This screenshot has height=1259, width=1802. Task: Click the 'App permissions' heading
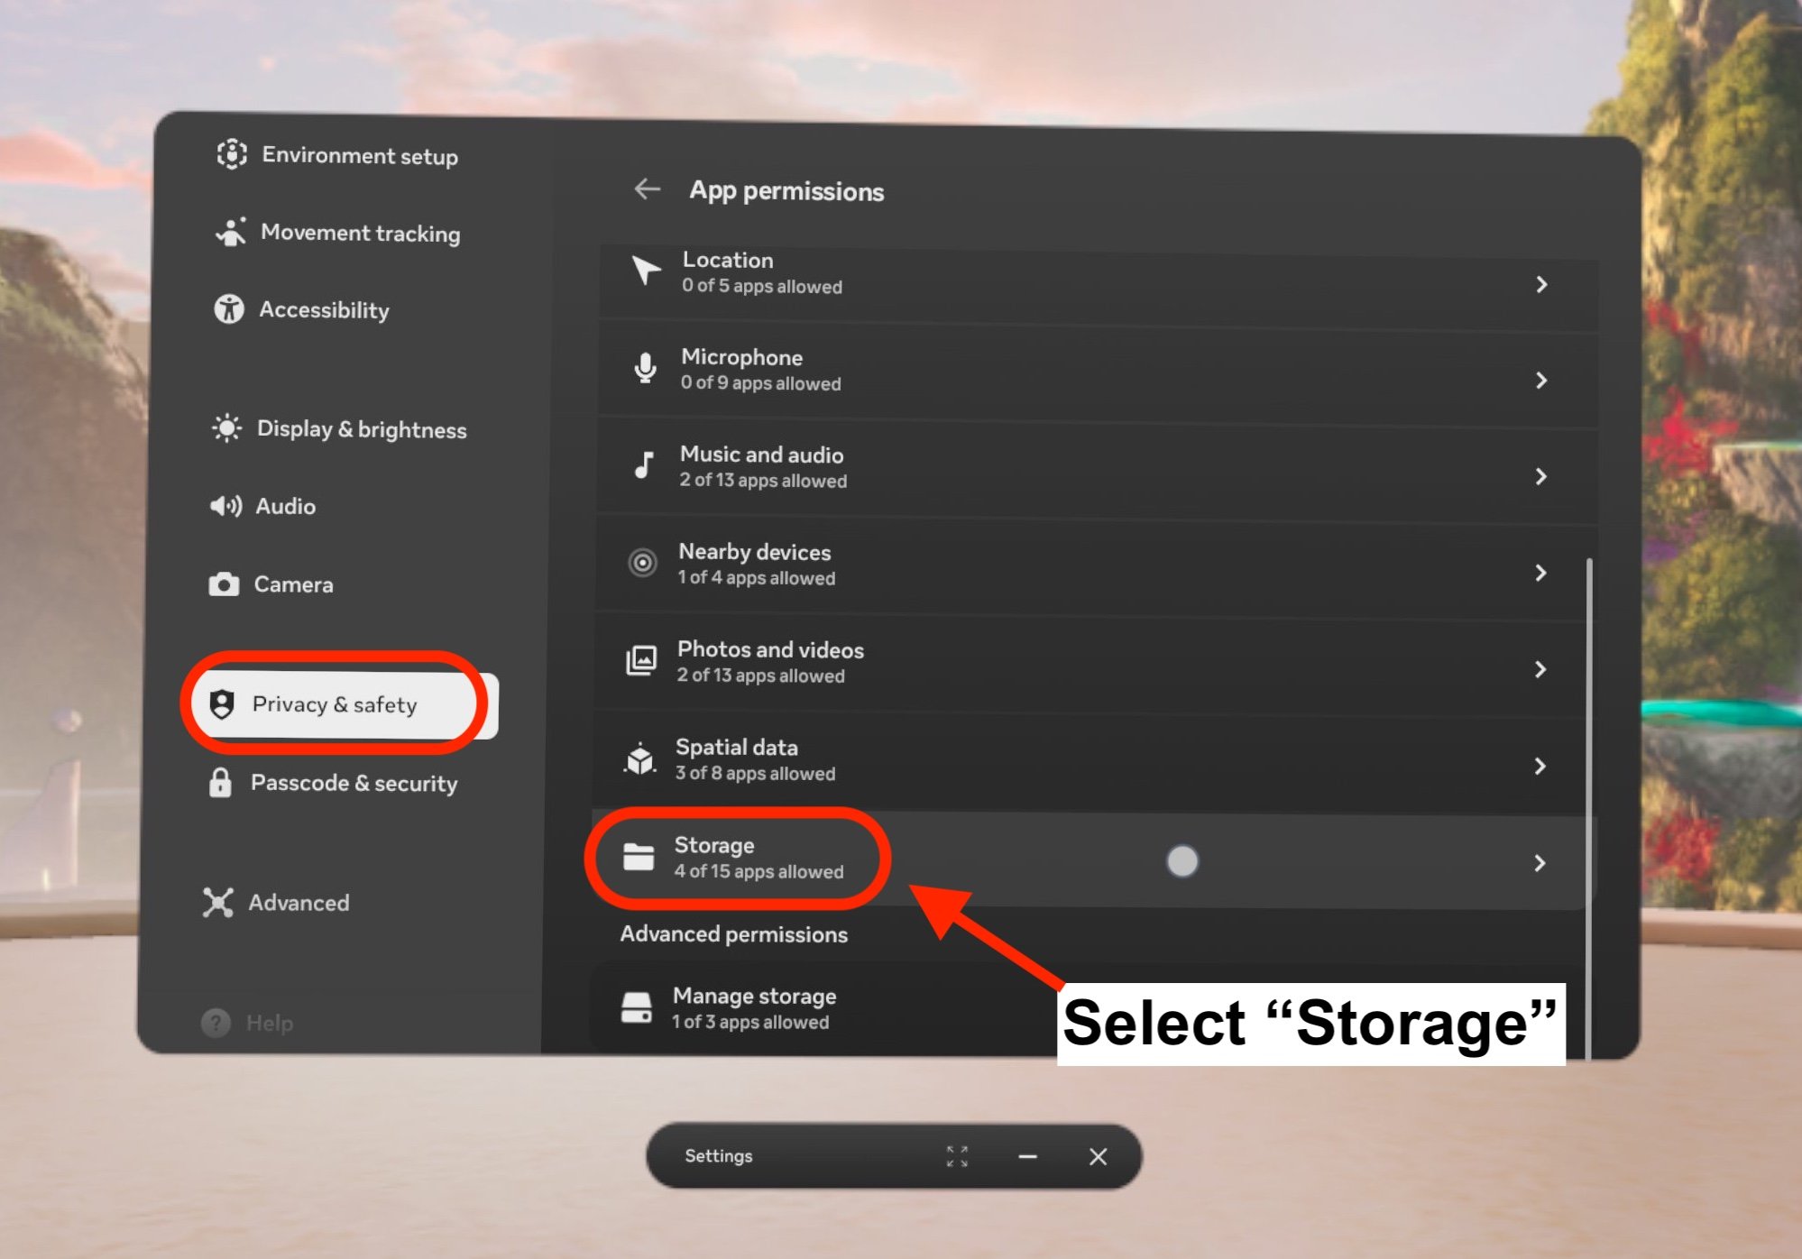coord(786,191)
